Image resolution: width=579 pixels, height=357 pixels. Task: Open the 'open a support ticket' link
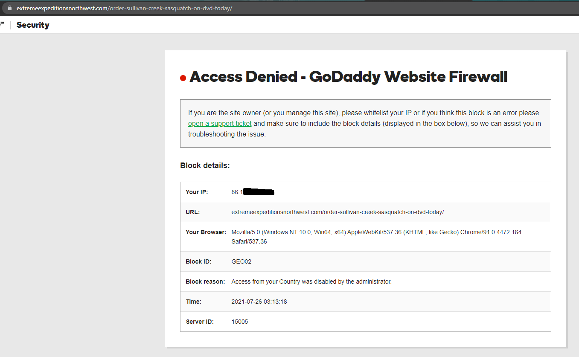point(220,124)
